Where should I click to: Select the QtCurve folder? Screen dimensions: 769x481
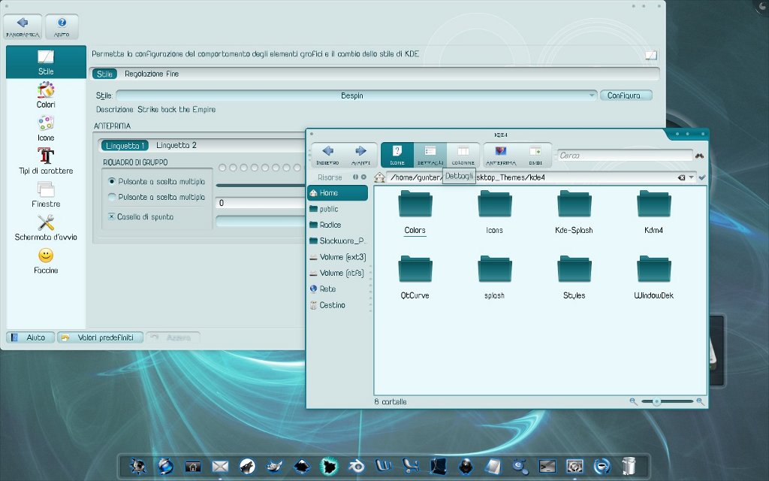[x=415, y=278]
